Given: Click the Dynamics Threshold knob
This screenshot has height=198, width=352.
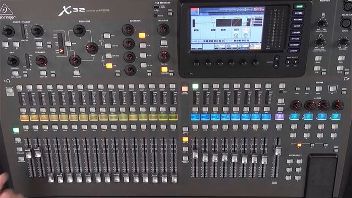Looking at the screenshot, I should [x=42, y=61].
